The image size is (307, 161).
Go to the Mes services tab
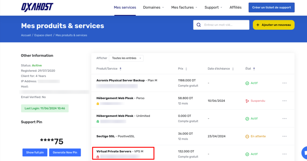click(x=125, y=8)
